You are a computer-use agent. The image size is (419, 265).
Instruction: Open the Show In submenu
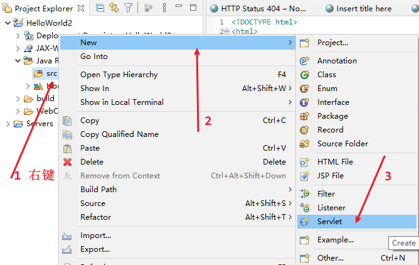178,89
